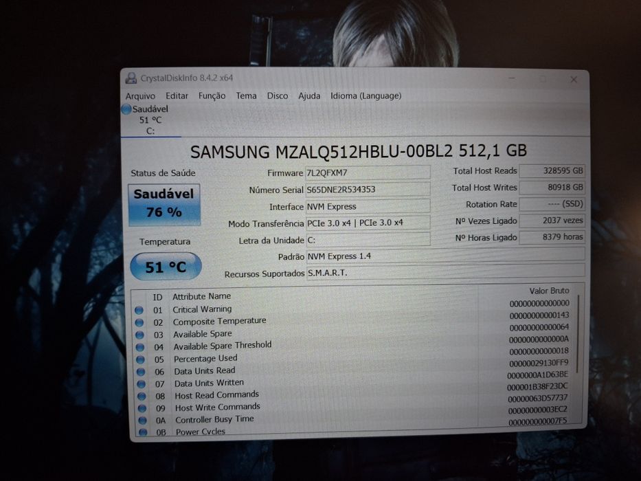Viewport: 641px width, 481px height.
Task: Click the Nº Horas Ligado value 8379 horas
Action: [552, 237]
